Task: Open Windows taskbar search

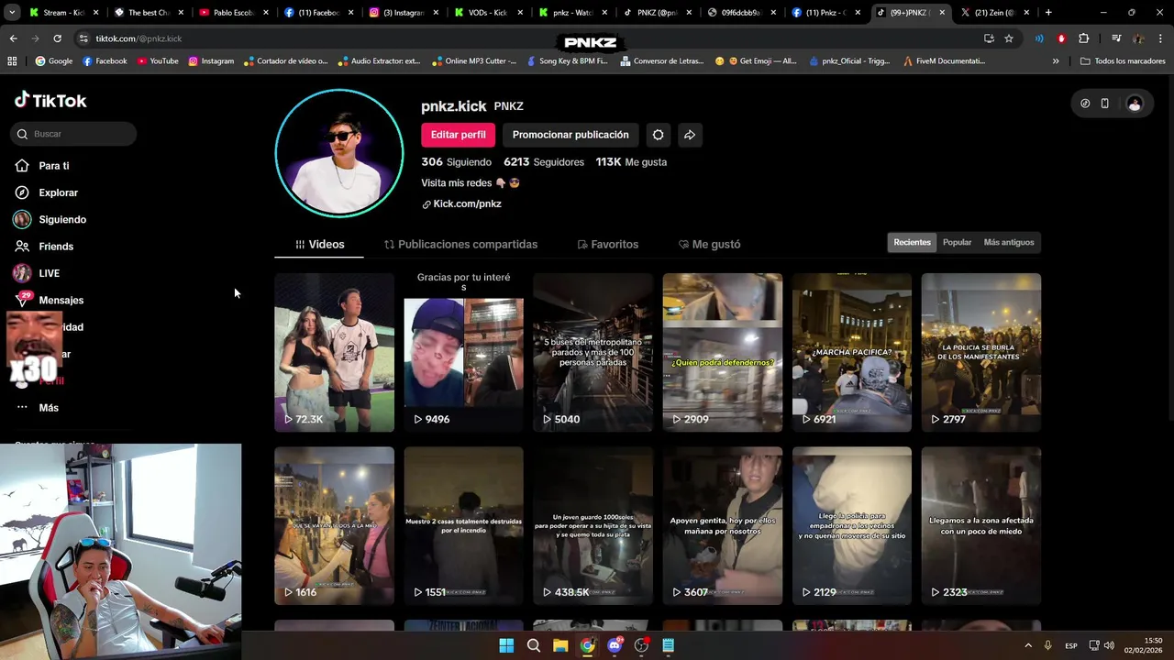Action: 534,645
